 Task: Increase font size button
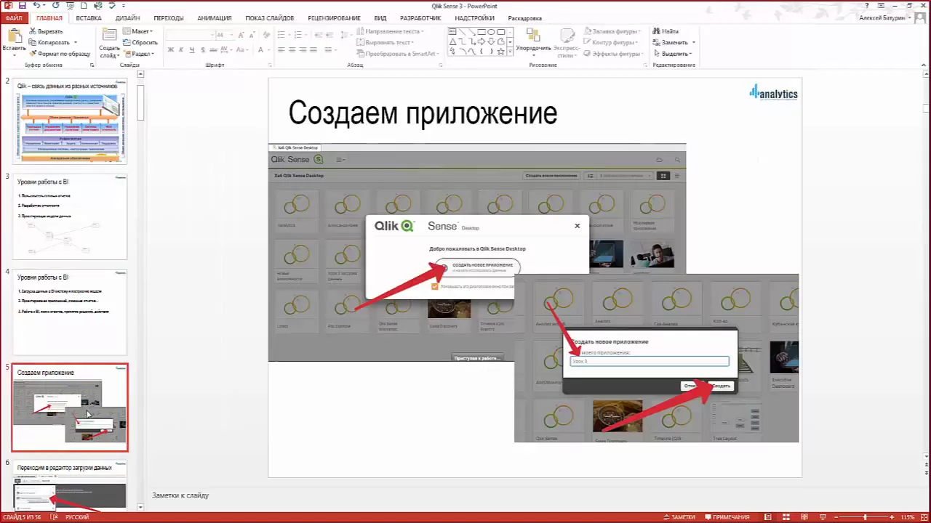241,35
